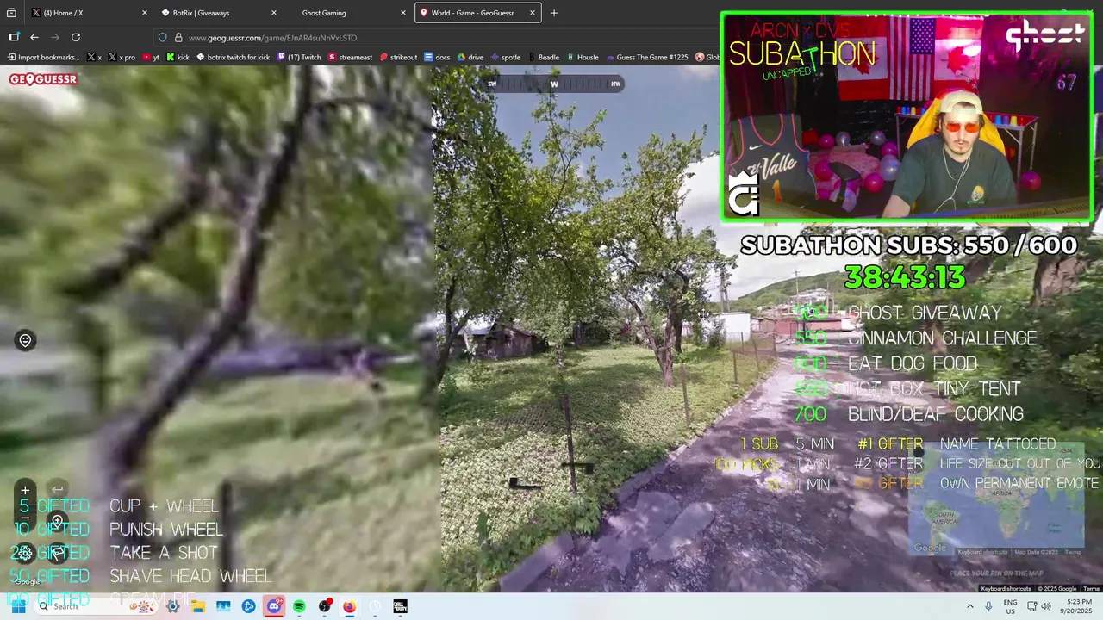Open OBS Studio from the taskbar
This screenshot has height=620, width=1103.
click(x=324, y=606)
